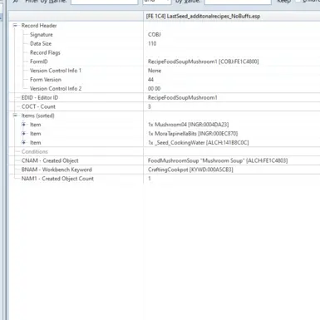The width and height of the screenshot is (320, 320).
Task: Expand the _Seed_CookingWater item row
Action: 23,142
